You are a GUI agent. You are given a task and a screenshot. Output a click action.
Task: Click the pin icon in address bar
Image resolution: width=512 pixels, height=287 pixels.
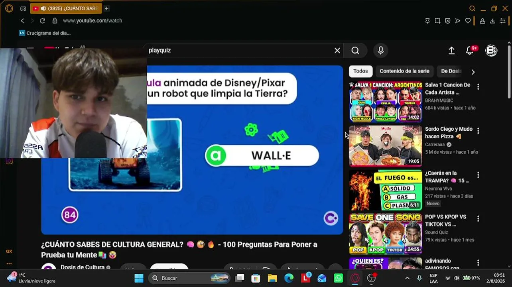427,21
